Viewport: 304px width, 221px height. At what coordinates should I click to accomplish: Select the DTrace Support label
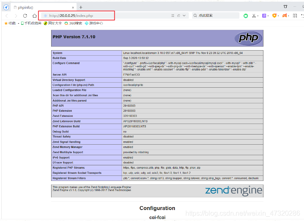point(63,162)
